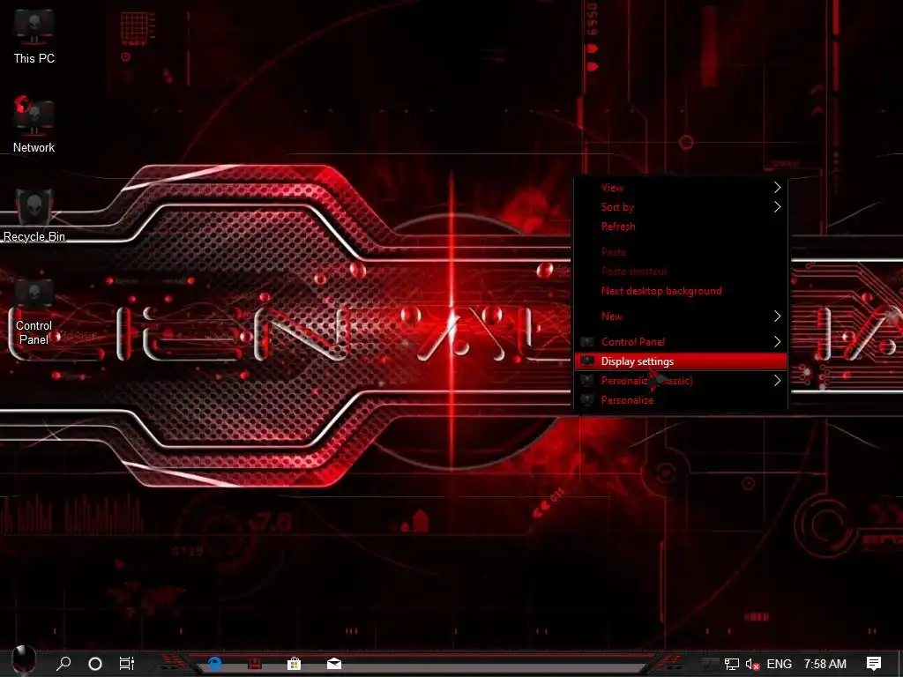This screenshot has height=677, width=903.
Task: Expand the arrow beside Control Panel menu item
Action: 777,341
